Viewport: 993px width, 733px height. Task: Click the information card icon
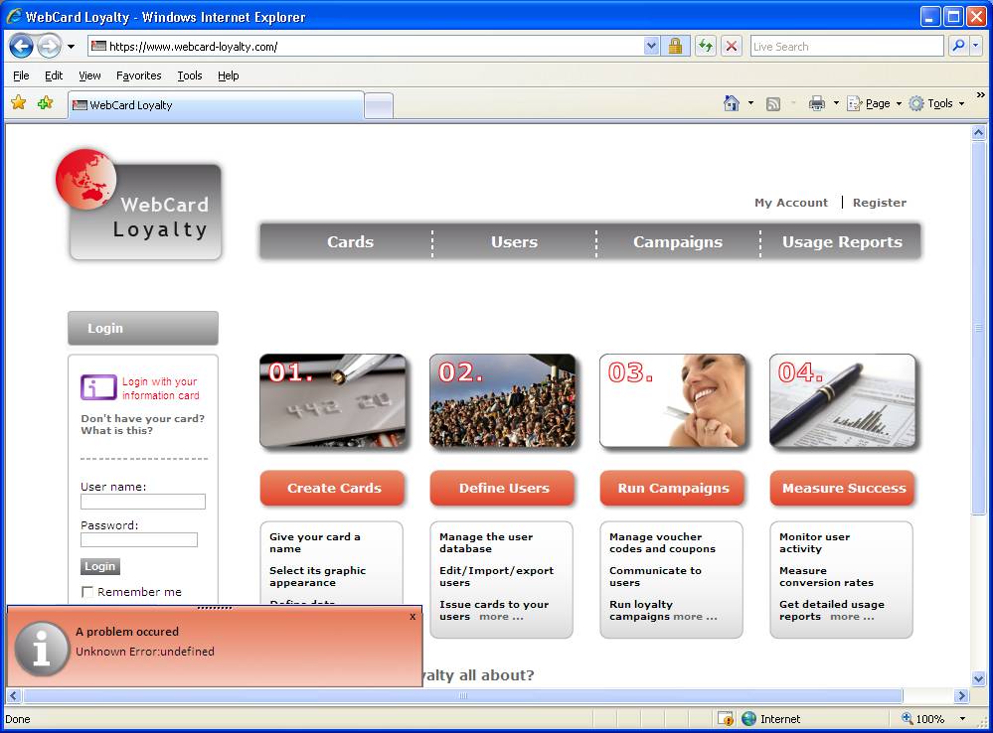pyautogui.click(x=98, y=387)
